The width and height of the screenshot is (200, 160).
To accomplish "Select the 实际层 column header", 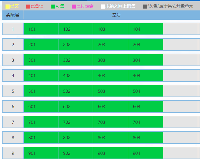I will (x=13, y=15).
